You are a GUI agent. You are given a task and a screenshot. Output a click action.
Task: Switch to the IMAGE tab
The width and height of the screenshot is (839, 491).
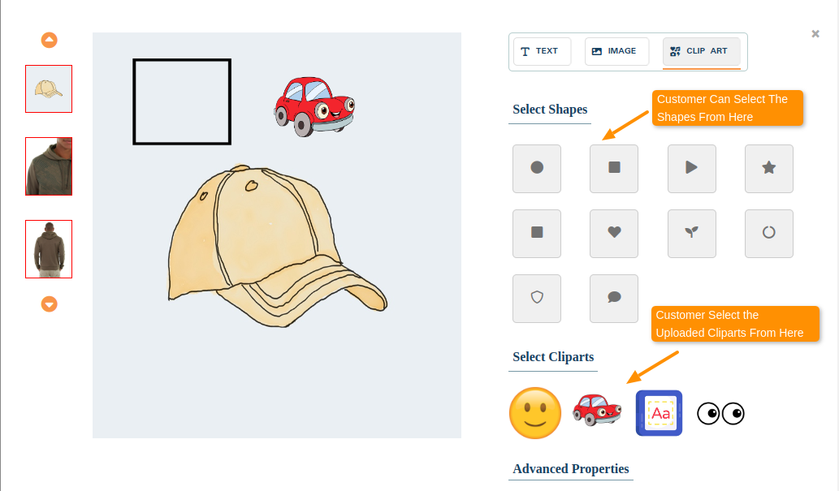(x=616, y=50)
